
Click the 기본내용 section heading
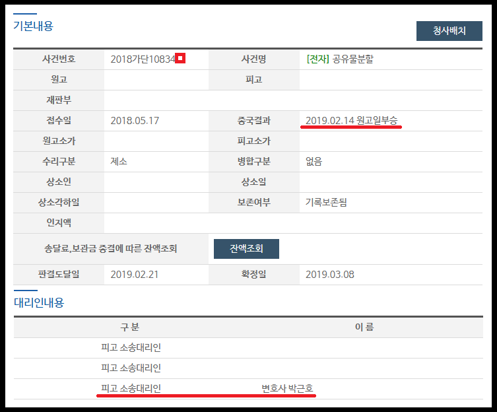click(x=33, y=26)
